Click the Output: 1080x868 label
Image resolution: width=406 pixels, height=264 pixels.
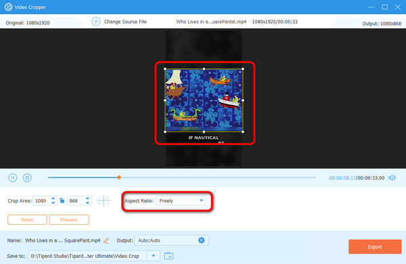pyautogui.click(x=382, y=24)
